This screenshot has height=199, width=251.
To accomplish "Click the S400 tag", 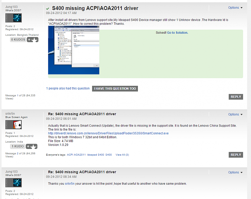I will (108, 155).
